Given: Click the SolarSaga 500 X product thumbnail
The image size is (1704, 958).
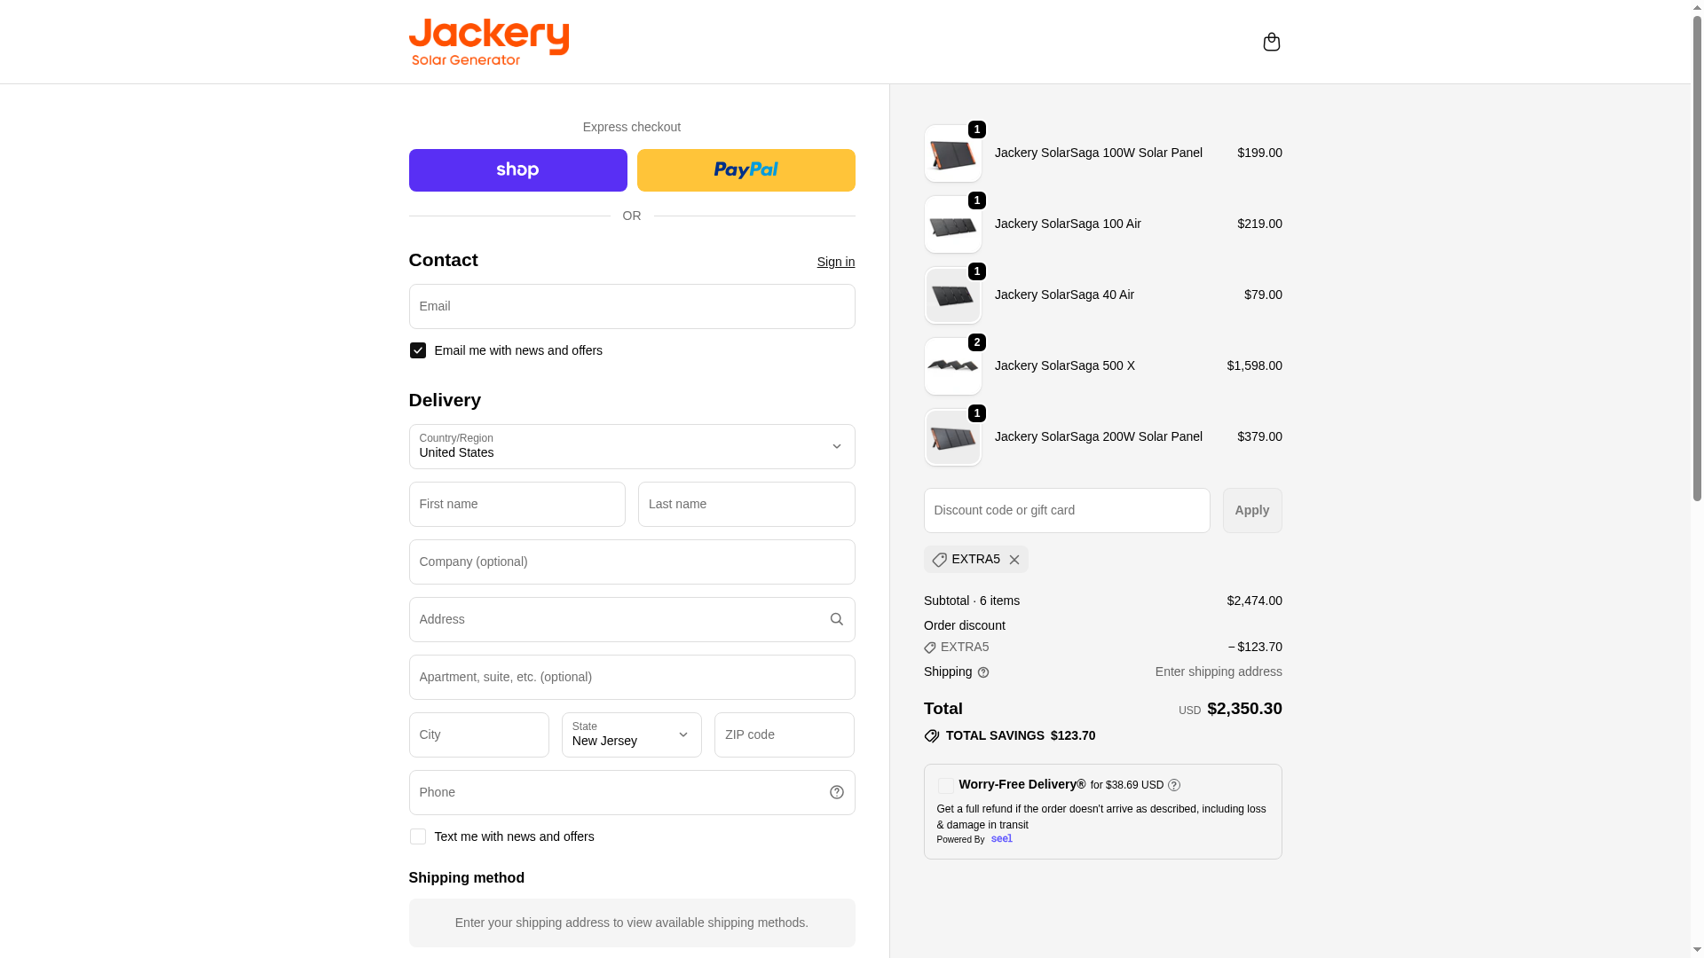Looking at the screenshot, I should coord(952,366).
